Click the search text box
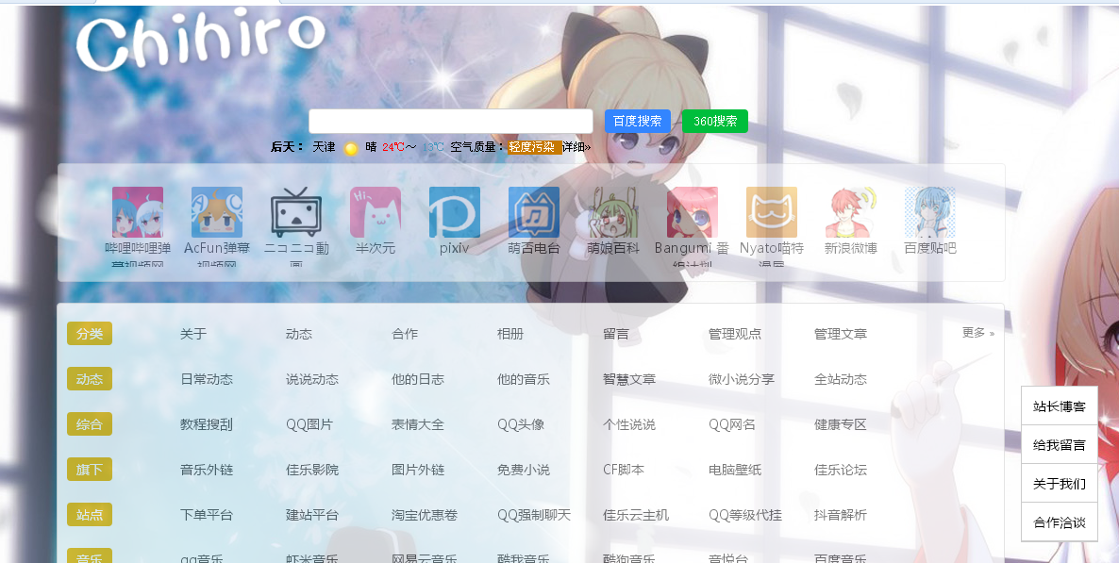This screenshot has width=1119, height=563. pyautogui.click(x=451, y=122)
